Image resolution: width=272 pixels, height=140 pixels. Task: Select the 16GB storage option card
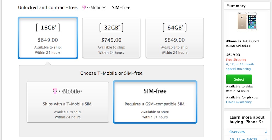coord(48,38)
